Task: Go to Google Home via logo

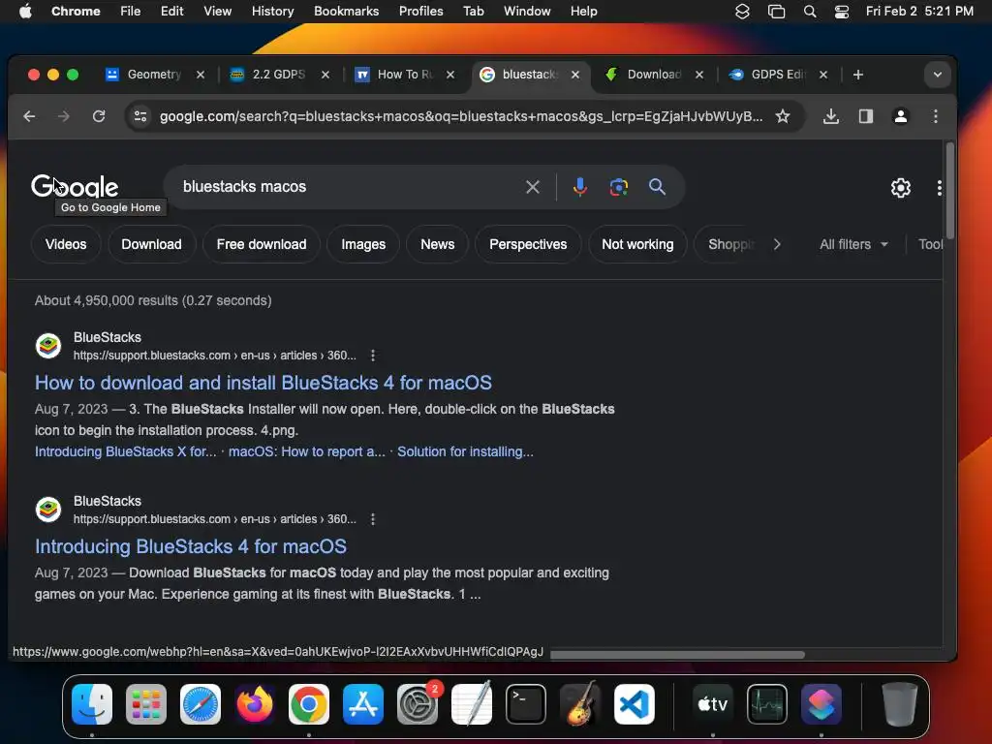Action: pyautogui.click(x=75, y=187)
